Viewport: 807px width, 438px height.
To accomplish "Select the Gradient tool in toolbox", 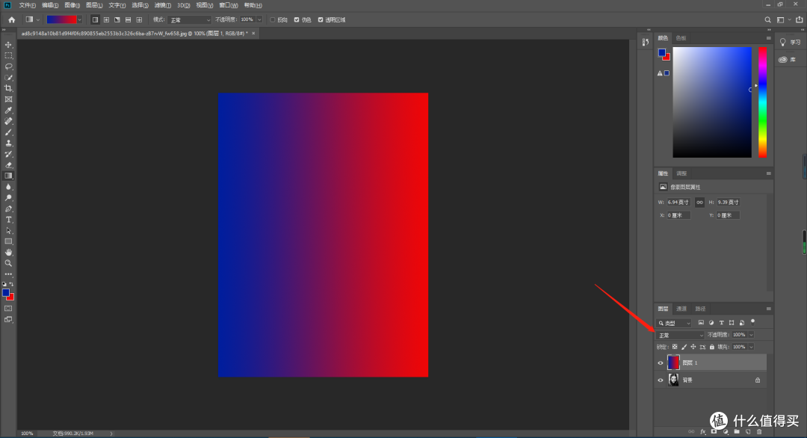I will [8, 176].
